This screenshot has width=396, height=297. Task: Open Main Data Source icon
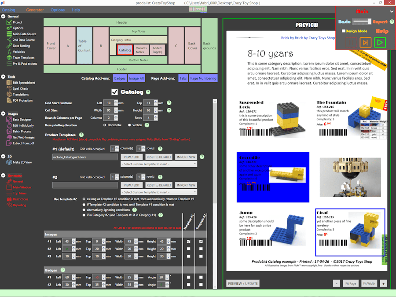(9, 34)
